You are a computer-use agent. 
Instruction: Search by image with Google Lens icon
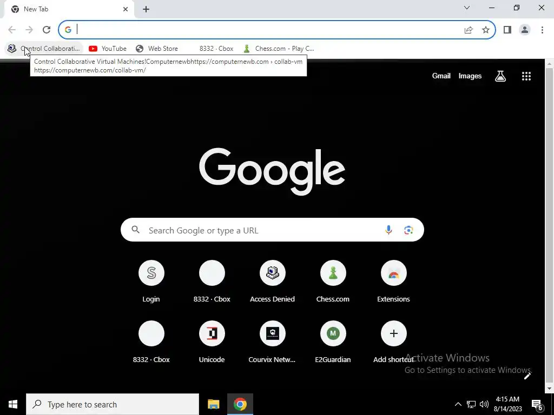point(408,230)
